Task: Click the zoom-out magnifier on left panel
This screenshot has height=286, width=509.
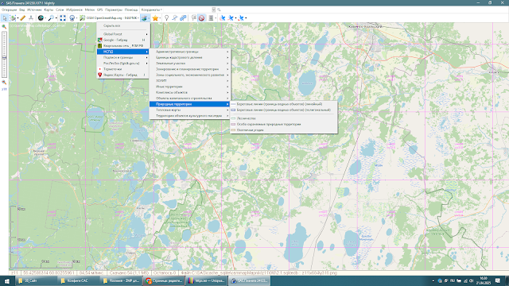Action: coord(4,83)
